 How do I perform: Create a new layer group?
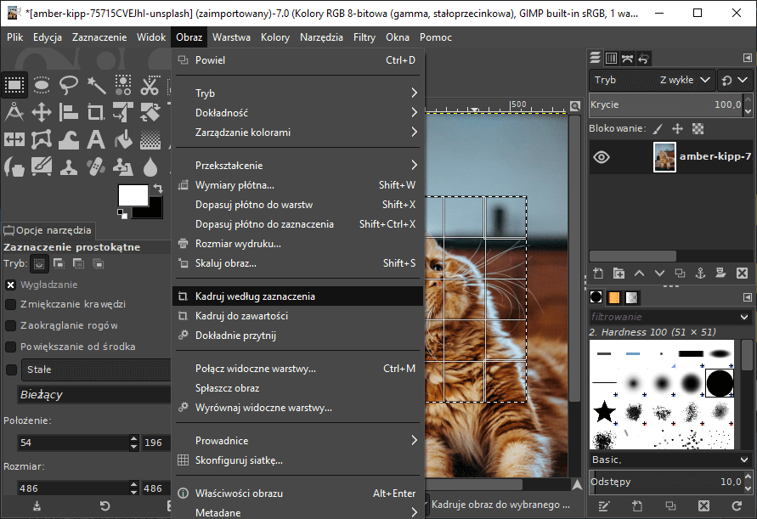click(x=619, y=274)
